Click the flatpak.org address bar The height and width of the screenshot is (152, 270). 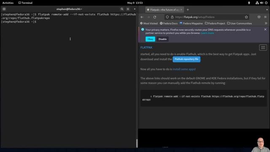click(207, 17)
